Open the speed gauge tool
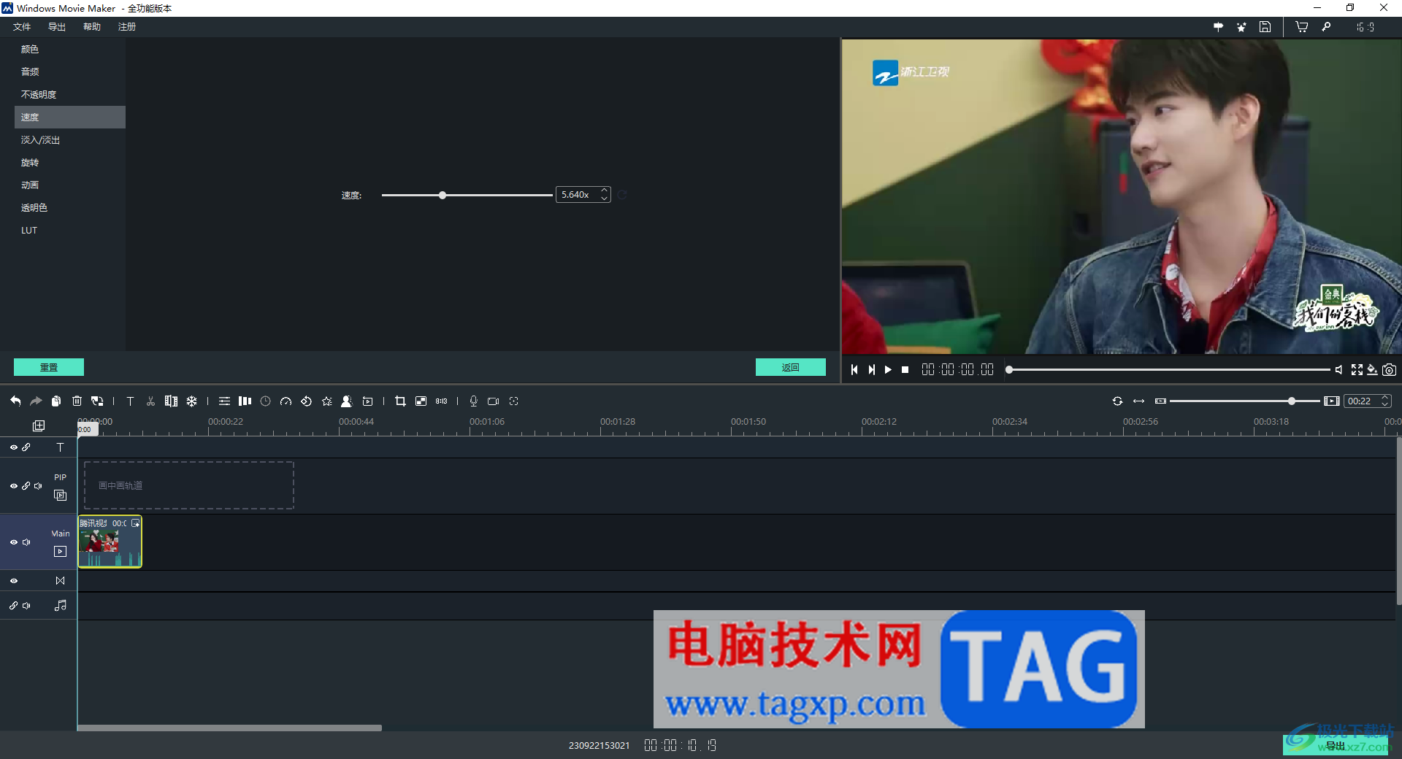Screen dimensions: 1402x759 click(x=286, y=401)
